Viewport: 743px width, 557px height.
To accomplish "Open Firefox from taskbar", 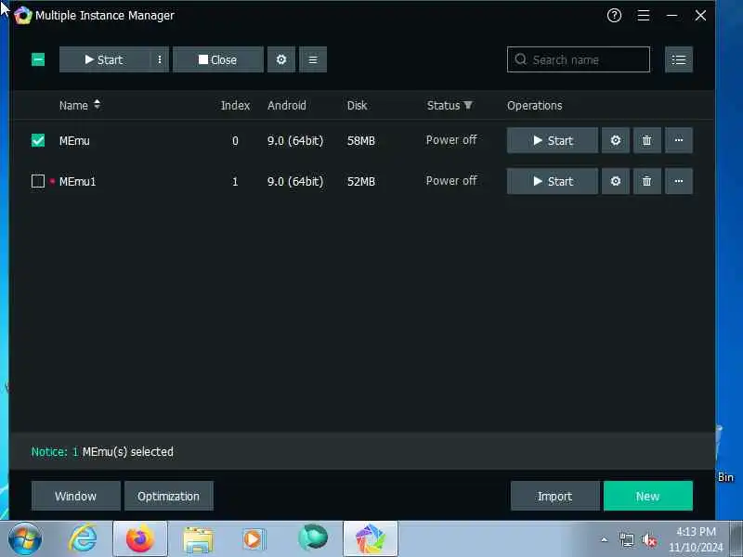I will tap(140, 539).
